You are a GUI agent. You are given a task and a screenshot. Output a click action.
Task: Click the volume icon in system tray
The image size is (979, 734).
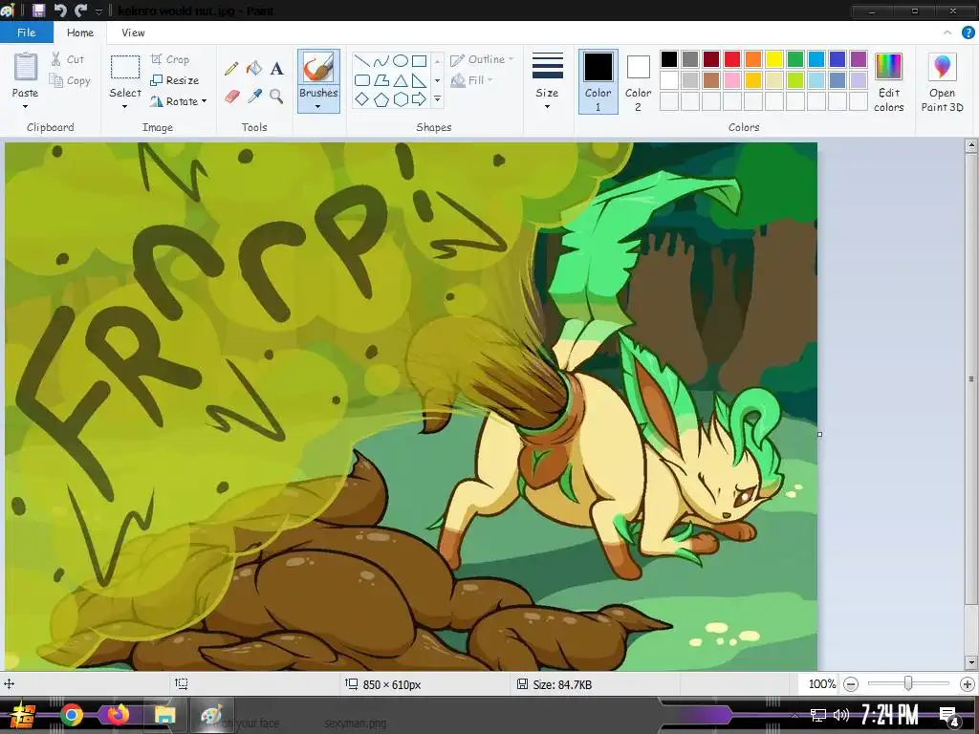[x=841, y=715]
